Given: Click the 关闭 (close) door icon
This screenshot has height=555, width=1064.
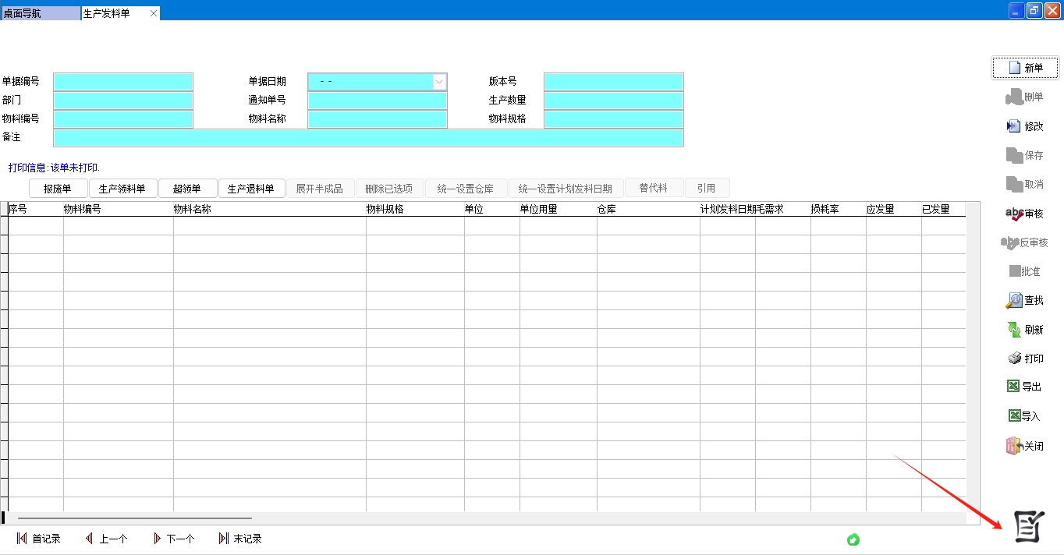Looking at the screenshot, I should click(x=1013, y=446).
